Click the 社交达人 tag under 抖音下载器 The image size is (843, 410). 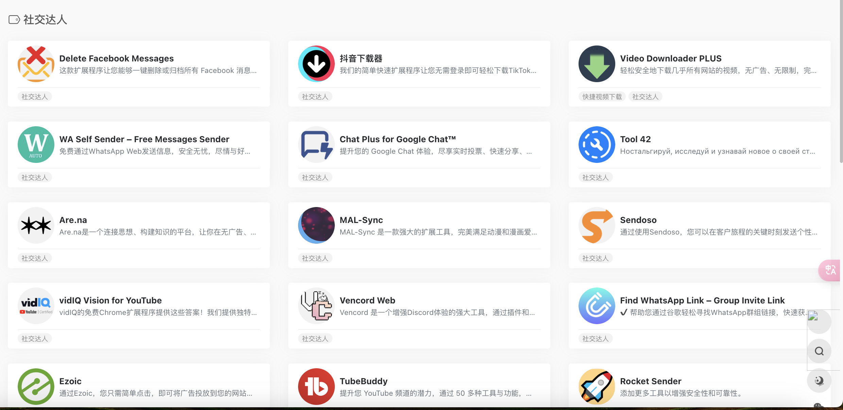(x=315, y=97)
